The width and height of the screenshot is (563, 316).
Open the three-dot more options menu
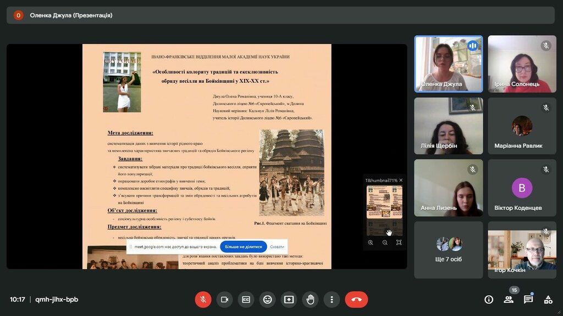click(x=332, y=299)
